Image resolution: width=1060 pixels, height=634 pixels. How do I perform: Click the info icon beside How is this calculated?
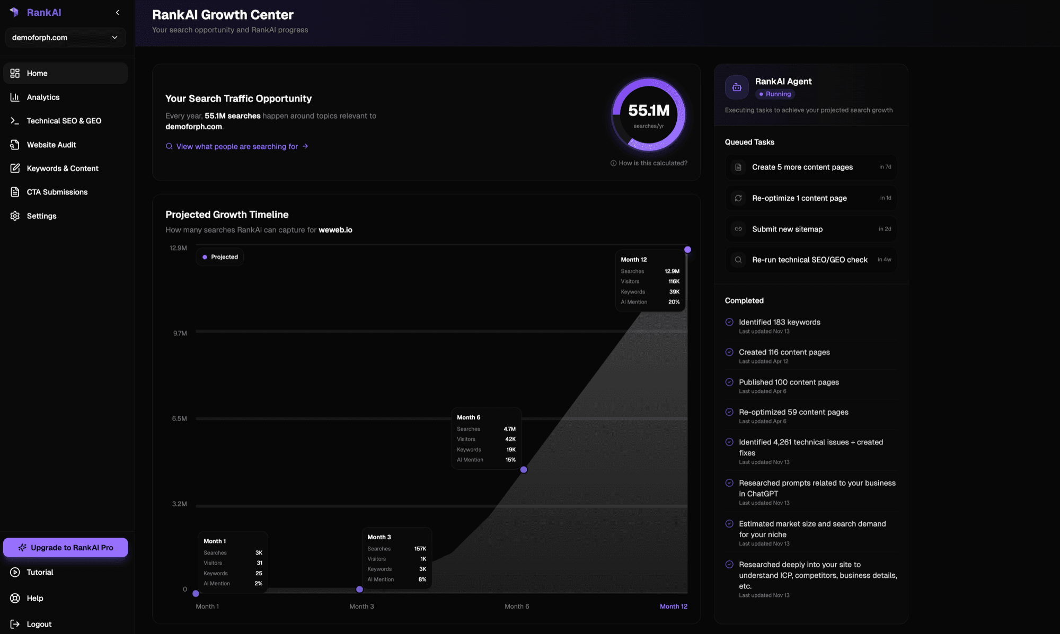pos(613,163)
